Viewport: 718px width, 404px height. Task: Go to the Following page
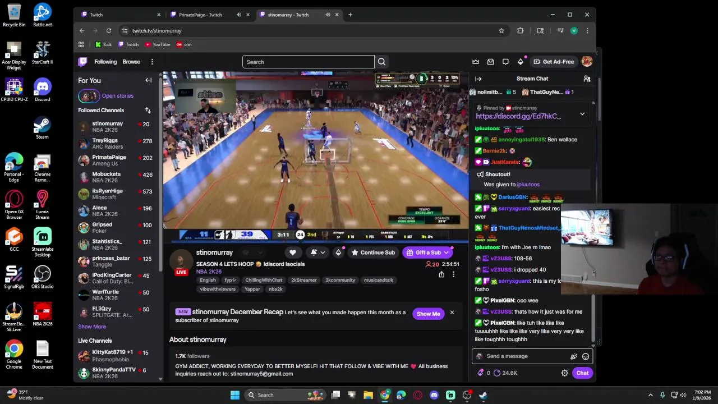tap(105, 62)
